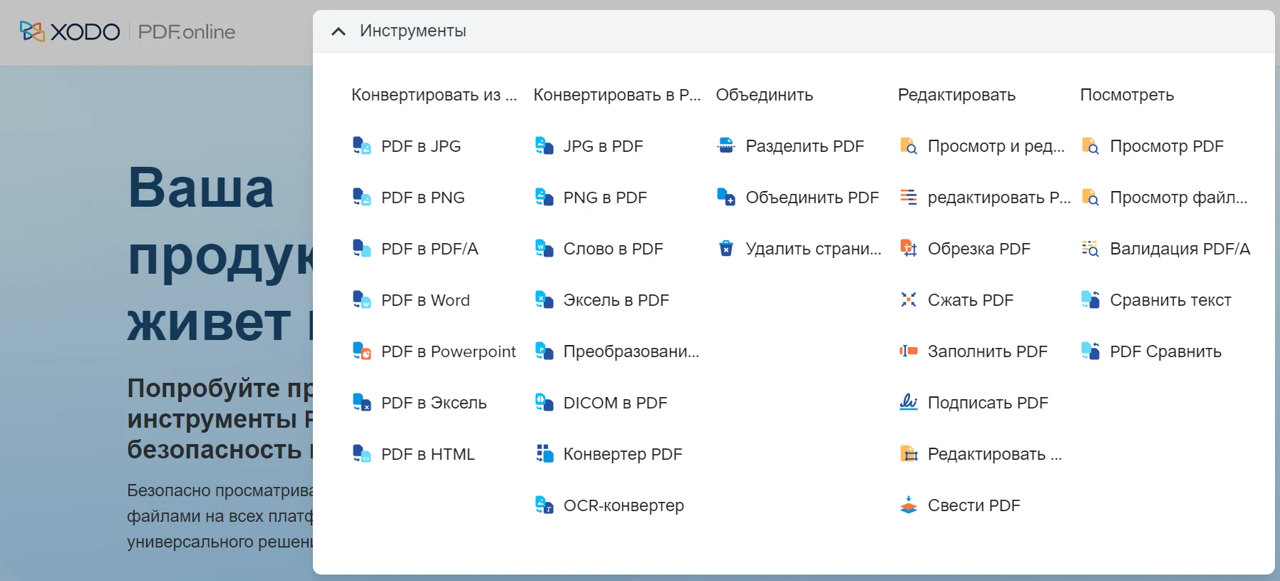
Task: Click the Объединить PDF merge icon
Action: click(726, 197)
